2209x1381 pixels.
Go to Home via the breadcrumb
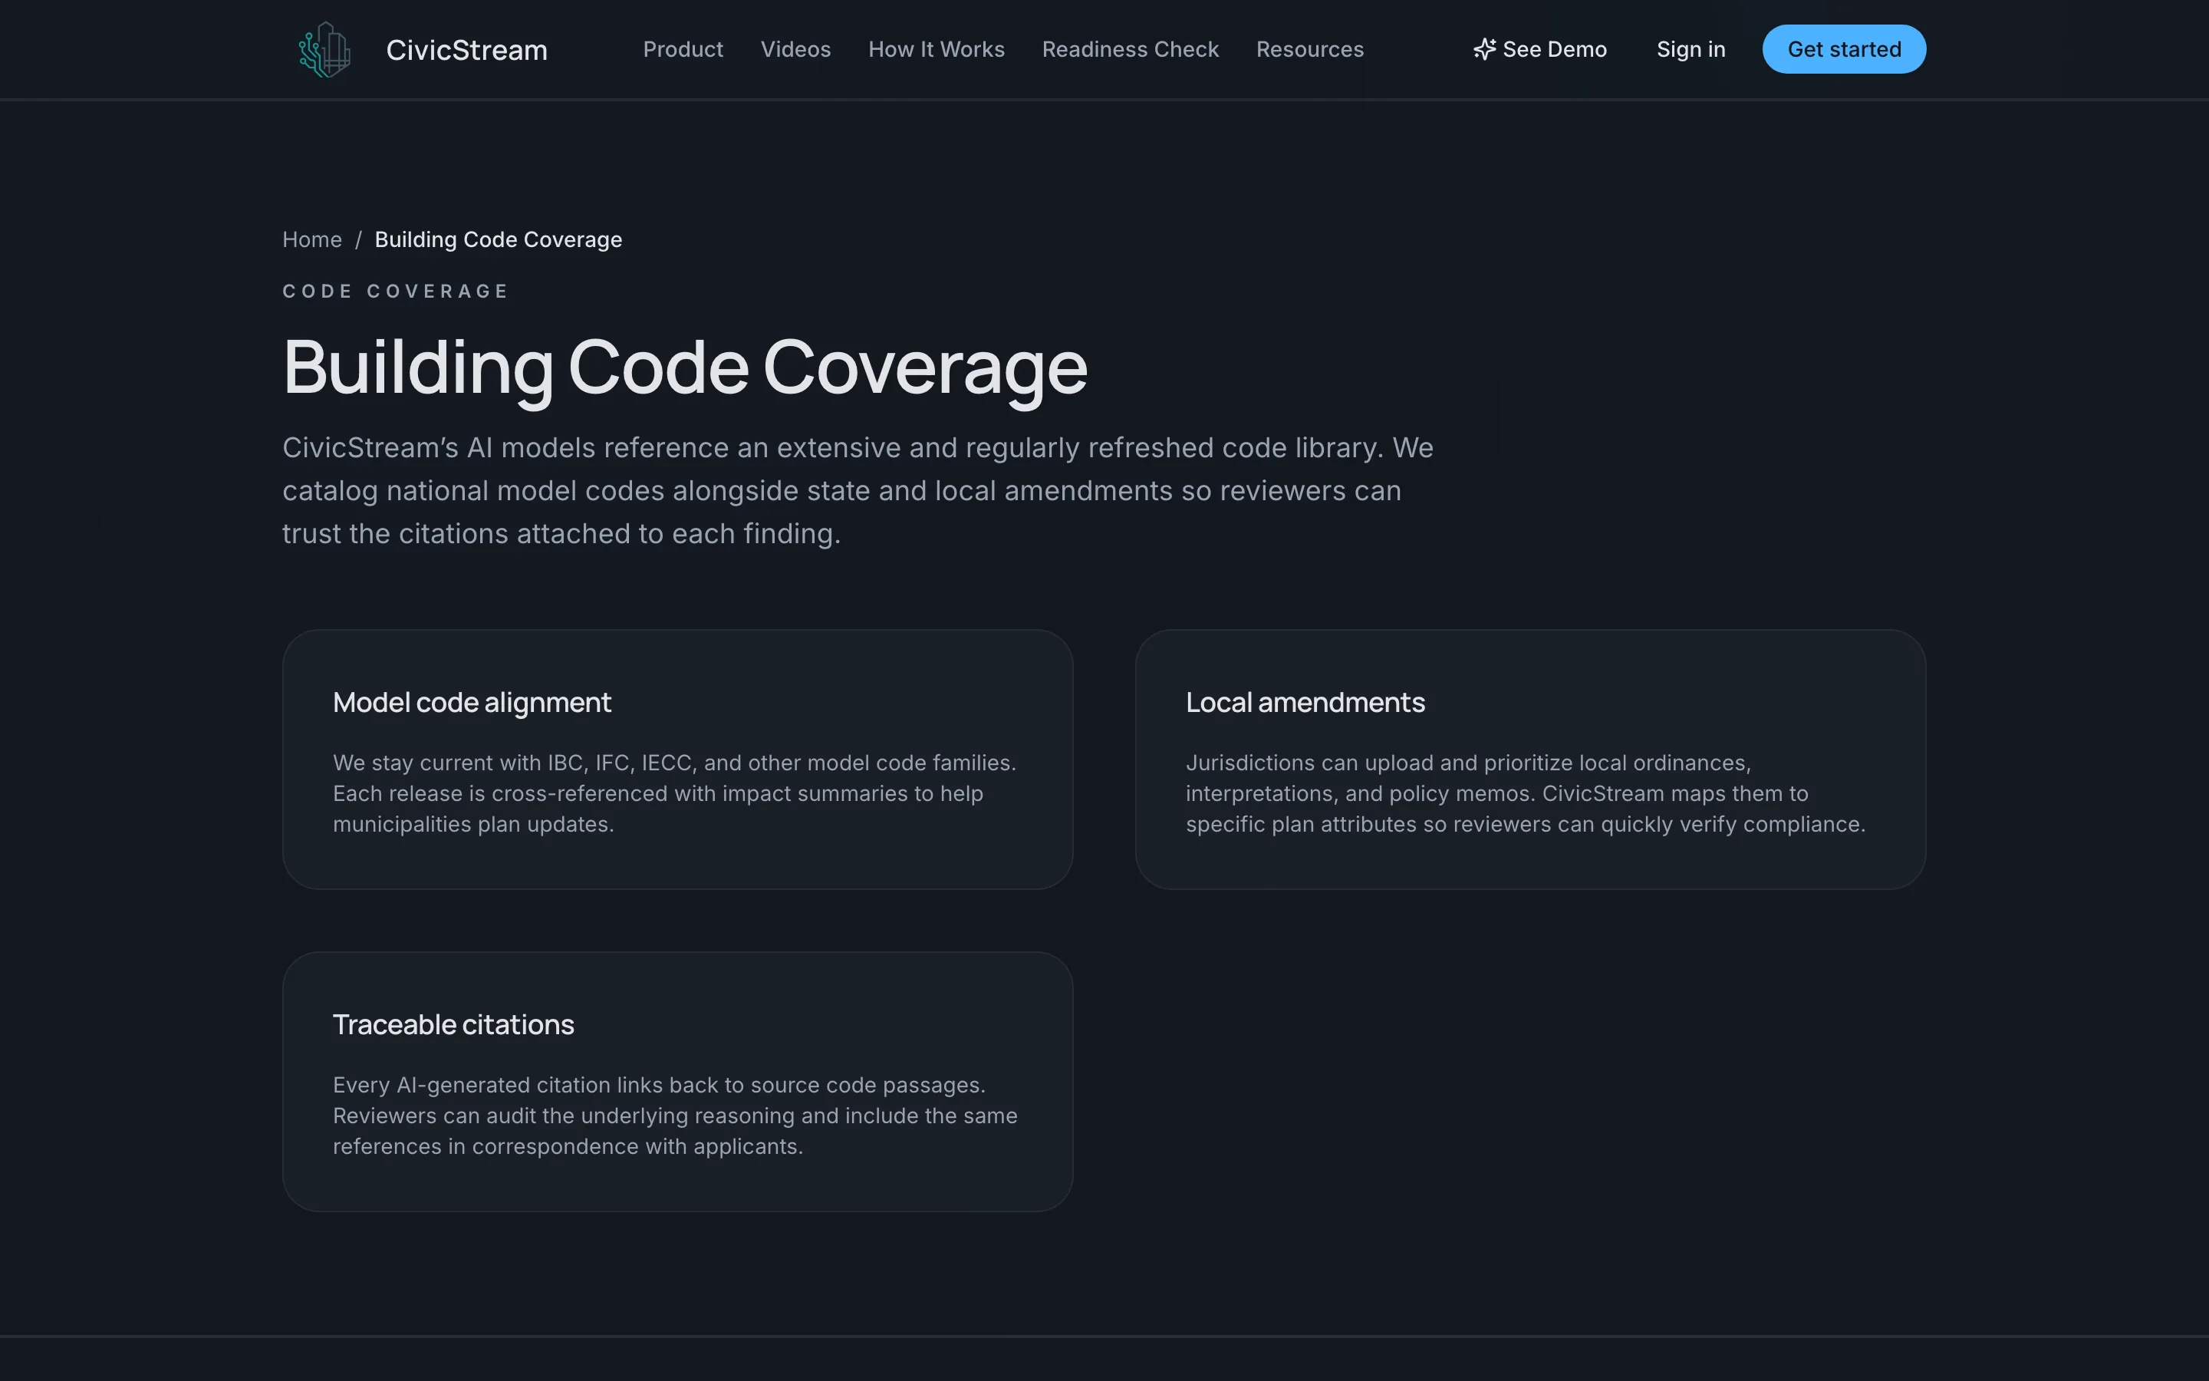pyautogui.click(x=312, y=239)
